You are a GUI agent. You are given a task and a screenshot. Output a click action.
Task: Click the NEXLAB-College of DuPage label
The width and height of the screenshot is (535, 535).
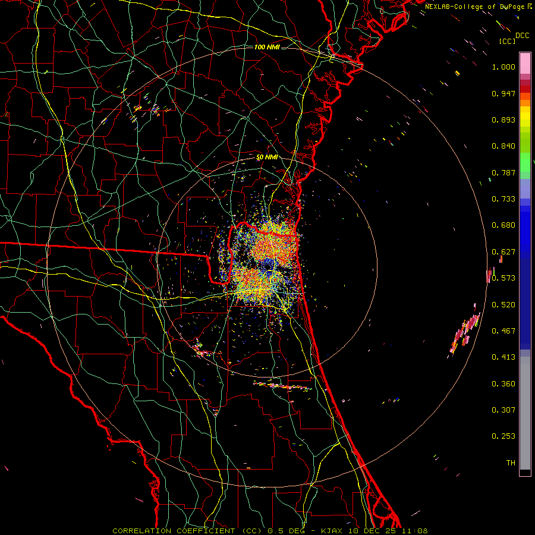[475, 7]
